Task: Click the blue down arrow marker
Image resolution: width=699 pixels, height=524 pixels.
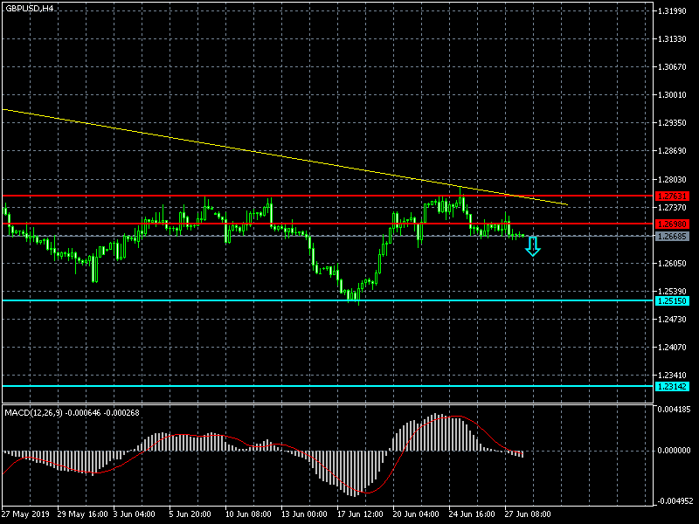Action: pos(532,247)
